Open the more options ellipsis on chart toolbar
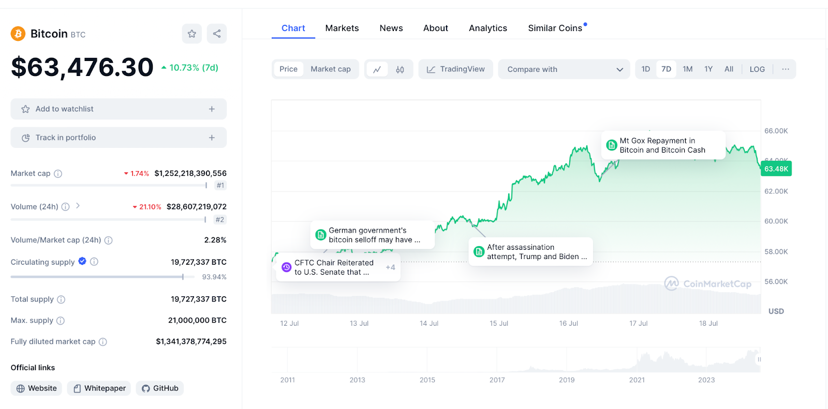The height and width of the screenshot is (409, 828). [x=786, y=69]
